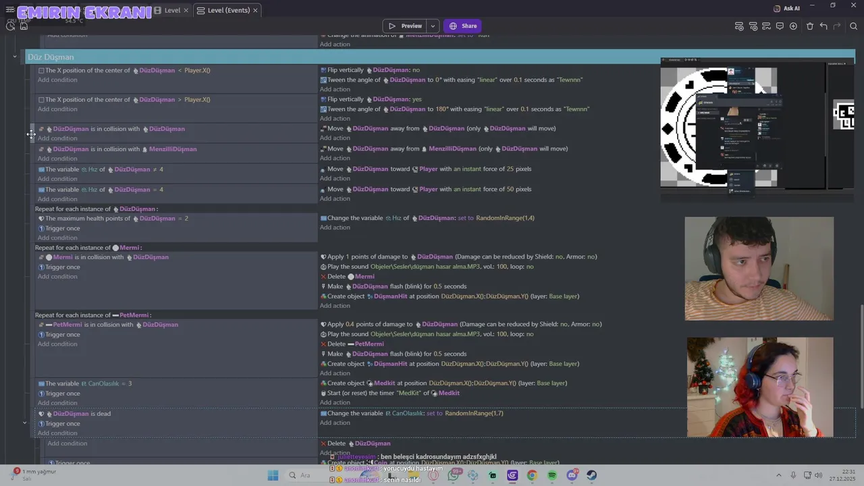Viewport: 864px width, 486px height.
Task: Select 'Repeat for each instance of Mermi'
Action: pyautogui.click(x=88, y=248)
